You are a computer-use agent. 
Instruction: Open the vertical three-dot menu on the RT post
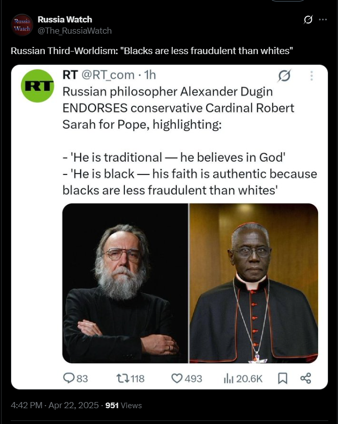coord(311,76)
